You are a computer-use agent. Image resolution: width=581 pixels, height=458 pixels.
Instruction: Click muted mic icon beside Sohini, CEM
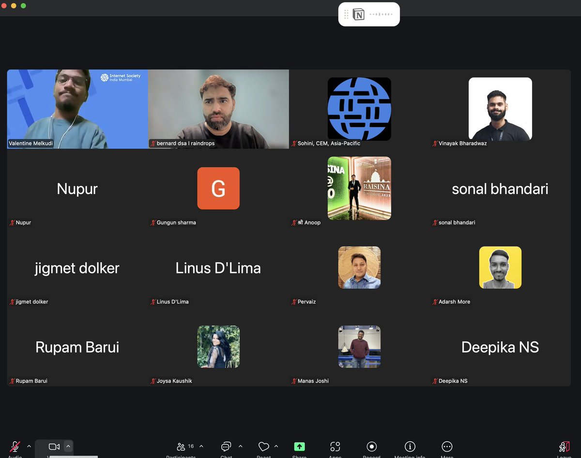(x=294, y=143)
